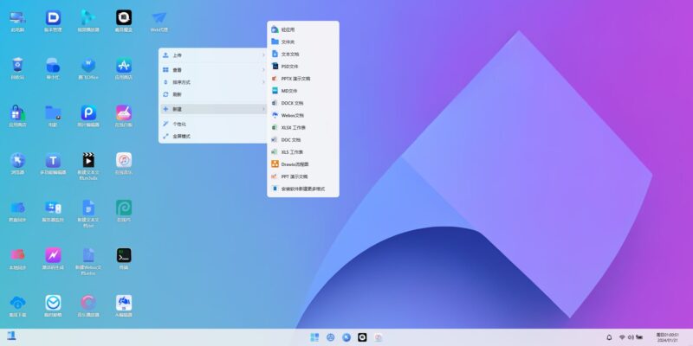Click the Start button in taskbar center
693x346 pixels.
[314, 336]
